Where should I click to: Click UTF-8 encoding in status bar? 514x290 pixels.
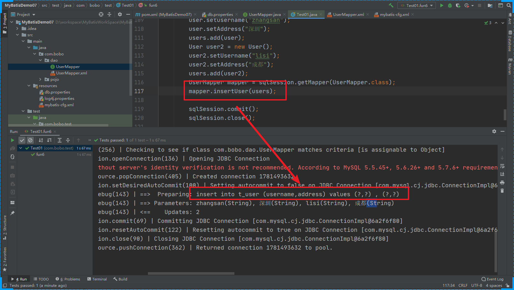477,286
